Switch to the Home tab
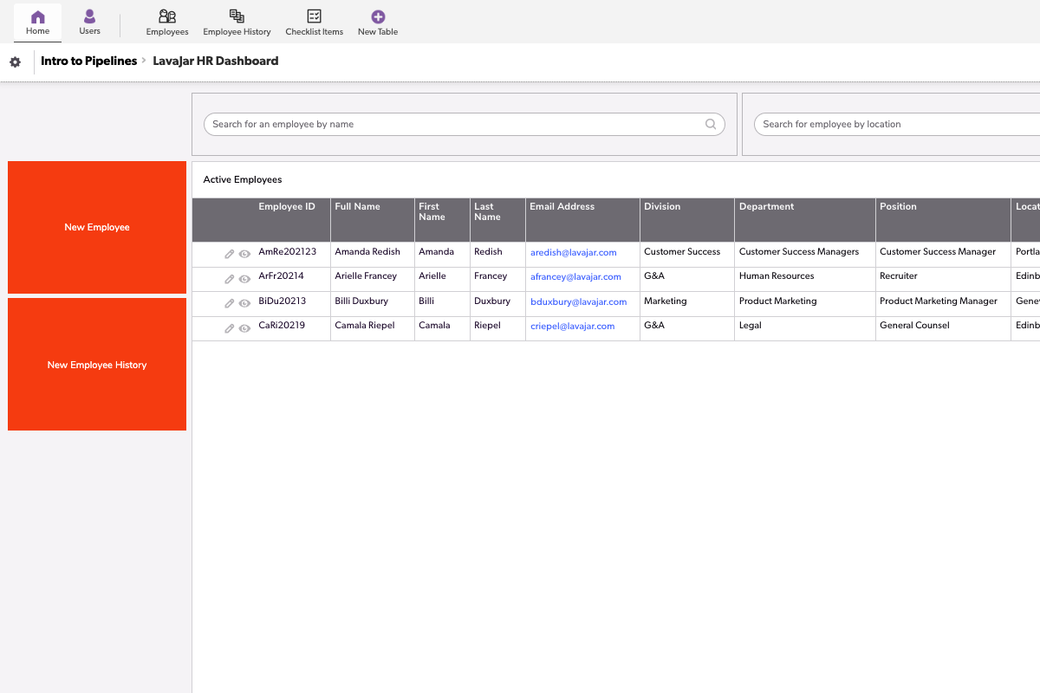Screen dimensions: 1040x693 [x=38, y=23]
